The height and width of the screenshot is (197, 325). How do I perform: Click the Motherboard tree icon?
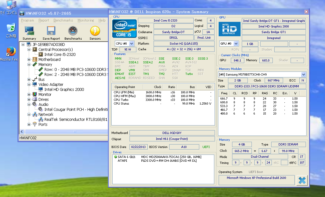click(x=35, y=59)
